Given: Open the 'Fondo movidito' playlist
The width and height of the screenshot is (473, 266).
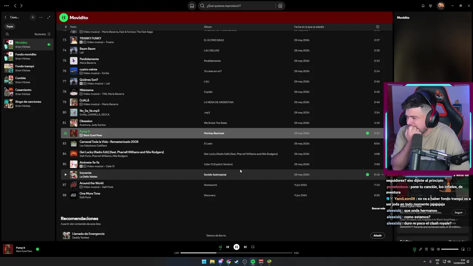Looking at the screenshot, I should 28,57.
